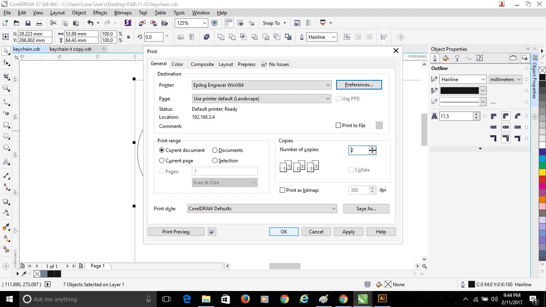Open the Print style dropdown

262,209
